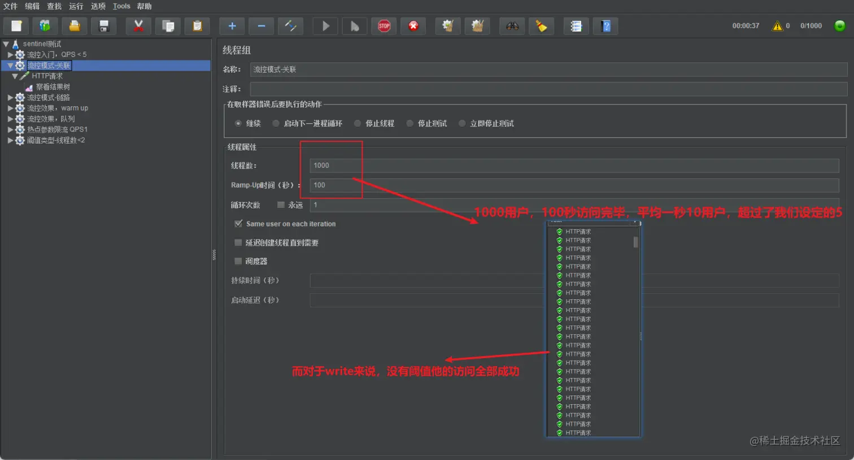This screenshot has height=460, width=854.
Task: Open Search with the binoculars icon
Action: pos(512,26)
